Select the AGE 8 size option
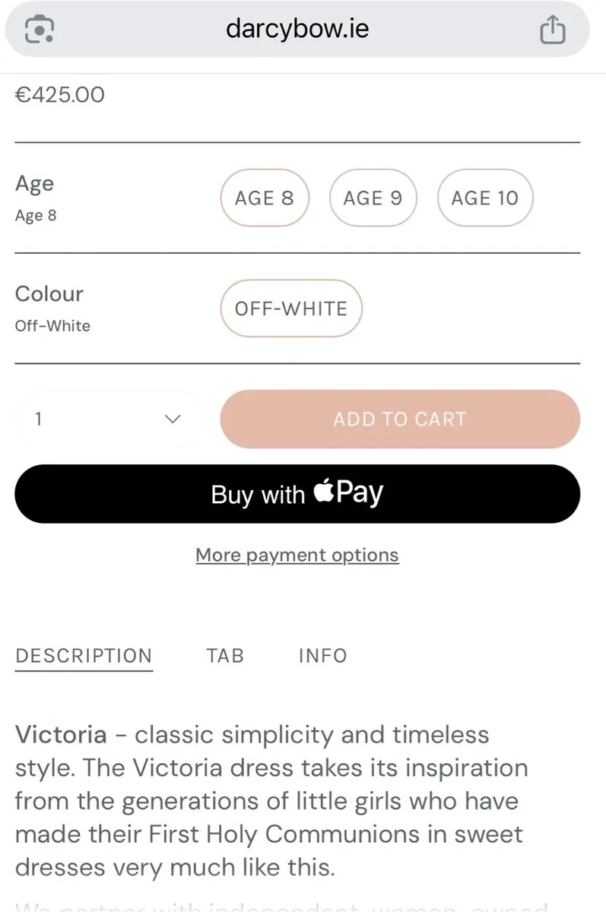 [x=264, y=198]
